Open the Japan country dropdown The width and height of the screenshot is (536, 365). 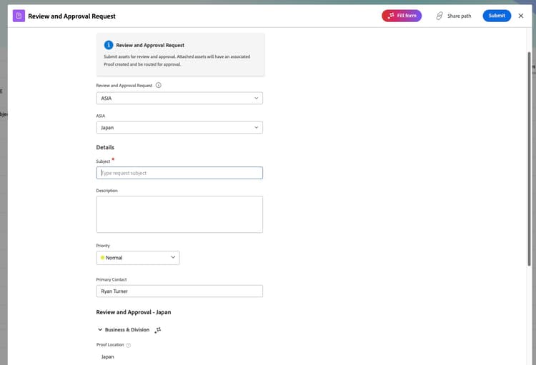(179, 127)
